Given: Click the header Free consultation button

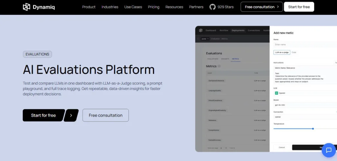Looking at the screenshot, I should point(262,7).
